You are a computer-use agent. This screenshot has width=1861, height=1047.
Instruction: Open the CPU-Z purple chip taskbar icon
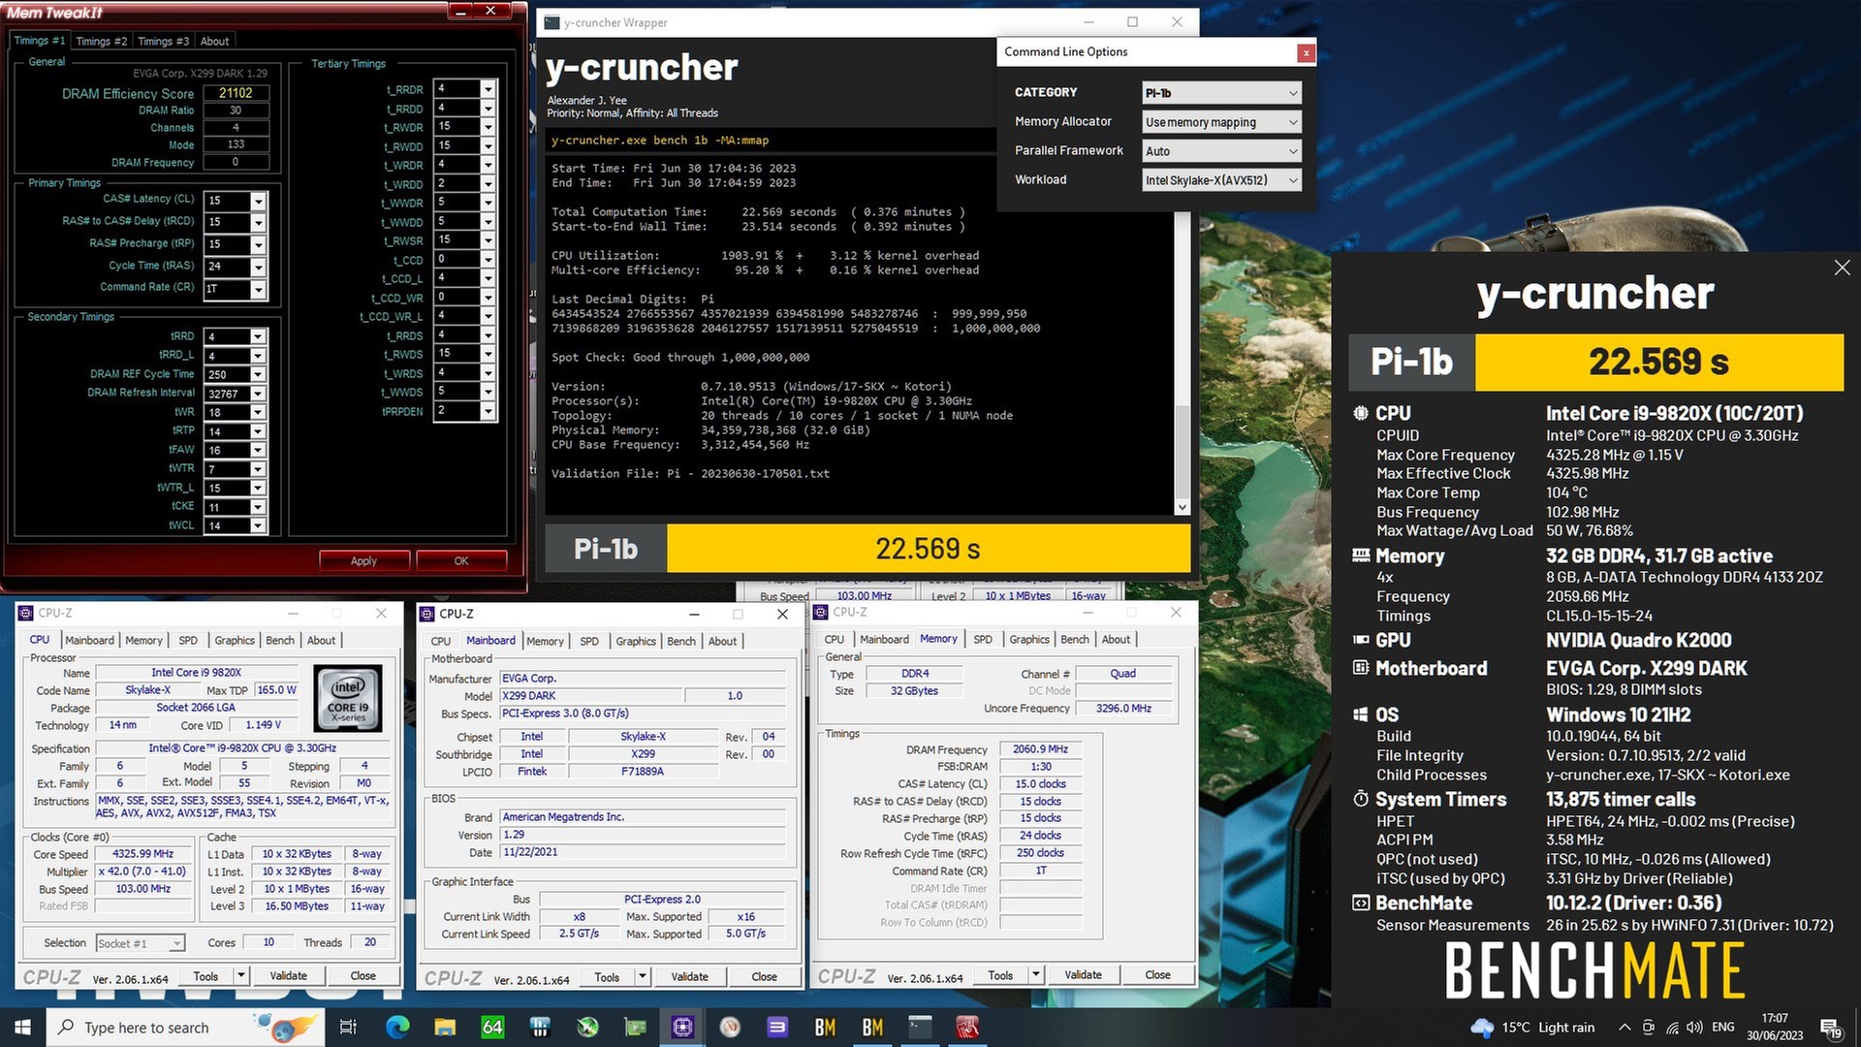[682, 1027]
